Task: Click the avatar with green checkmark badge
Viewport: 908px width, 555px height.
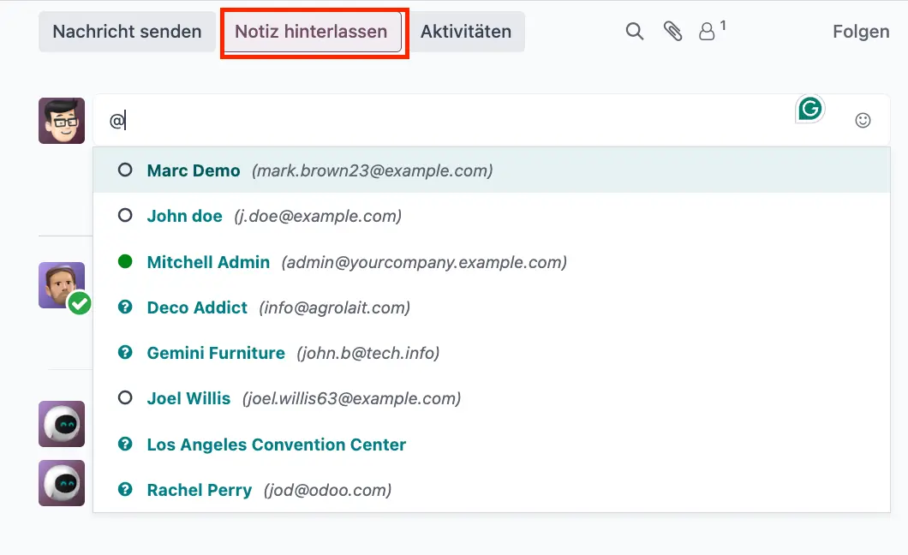Action: [62, 286]
